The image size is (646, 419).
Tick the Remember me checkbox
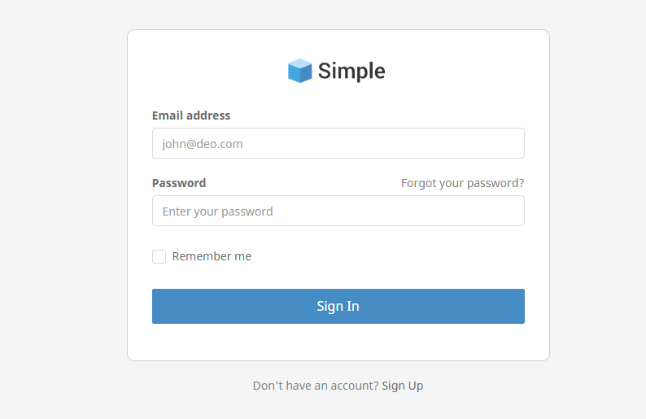click(x=159, y=256)
